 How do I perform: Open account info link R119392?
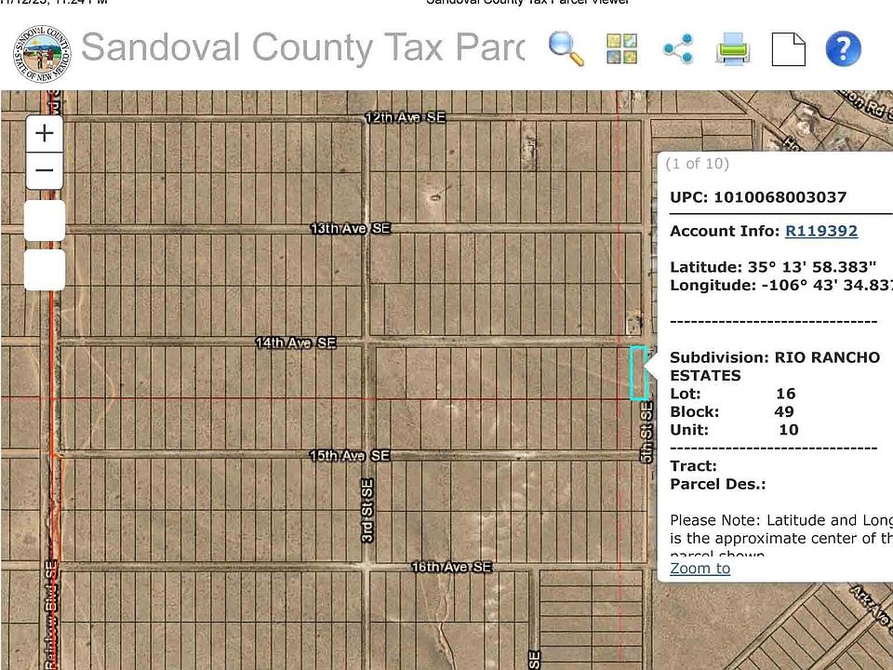coord(821,231)
